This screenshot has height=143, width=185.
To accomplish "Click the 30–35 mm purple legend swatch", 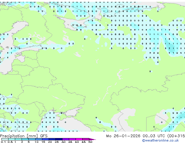I will click(x=66, y=139).
